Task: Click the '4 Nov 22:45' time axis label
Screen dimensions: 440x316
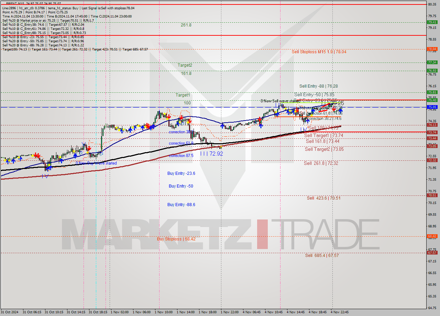Action: (340, 312)
